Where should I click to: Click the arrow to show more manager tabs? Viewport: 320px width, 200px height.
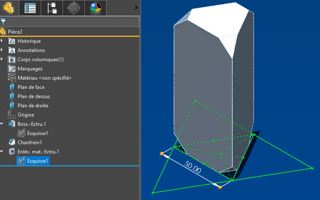(x=135, y=7)
